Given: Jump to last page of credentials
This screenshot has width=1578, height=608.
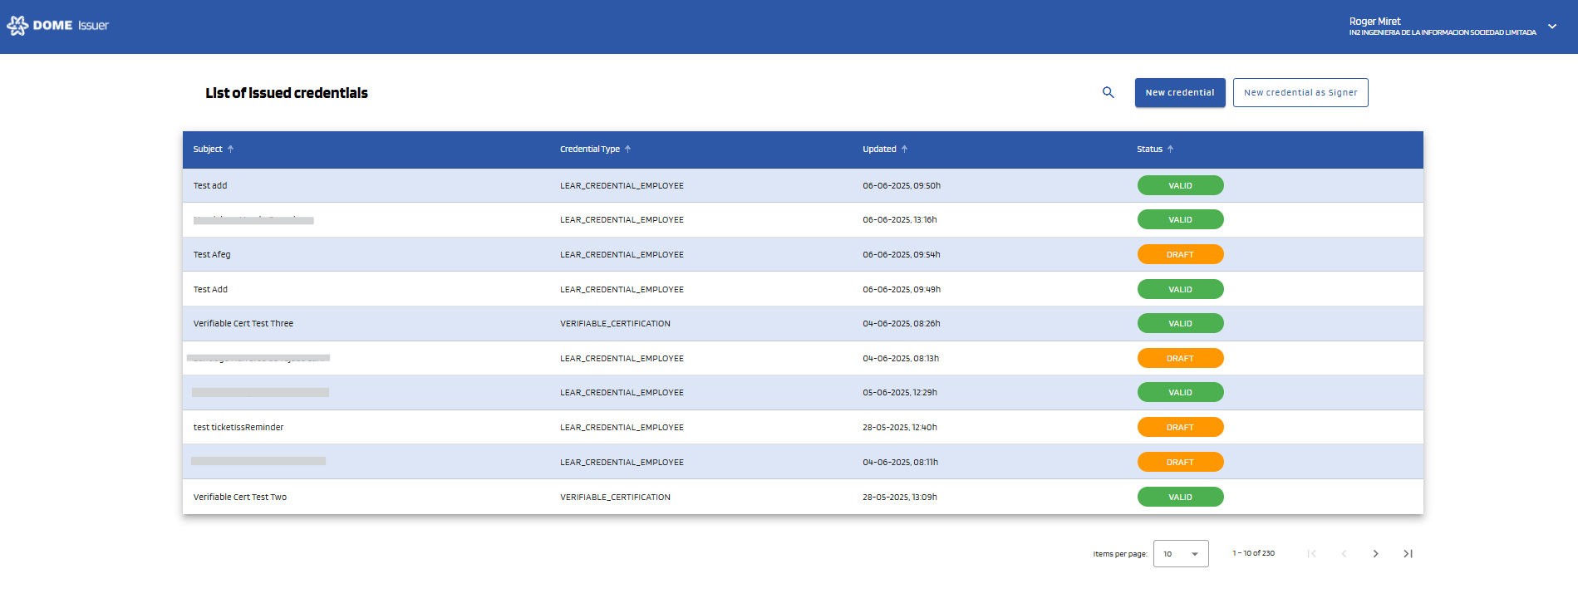Looking at the screenshot, I should [x=1408, y=553].
